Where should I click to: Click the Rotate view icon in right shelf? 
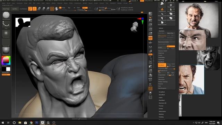click(x=150, y=75)
